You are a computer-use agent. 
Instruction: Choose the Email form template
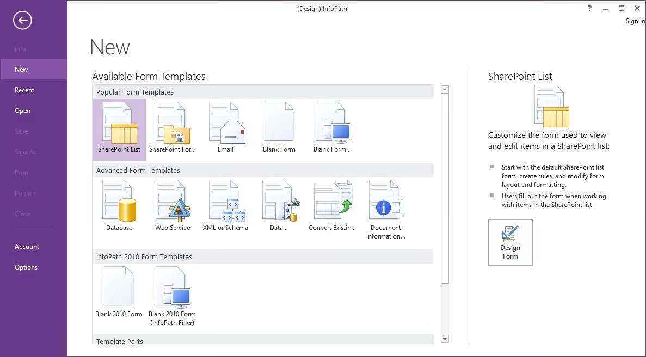click(x=226, y=129)
